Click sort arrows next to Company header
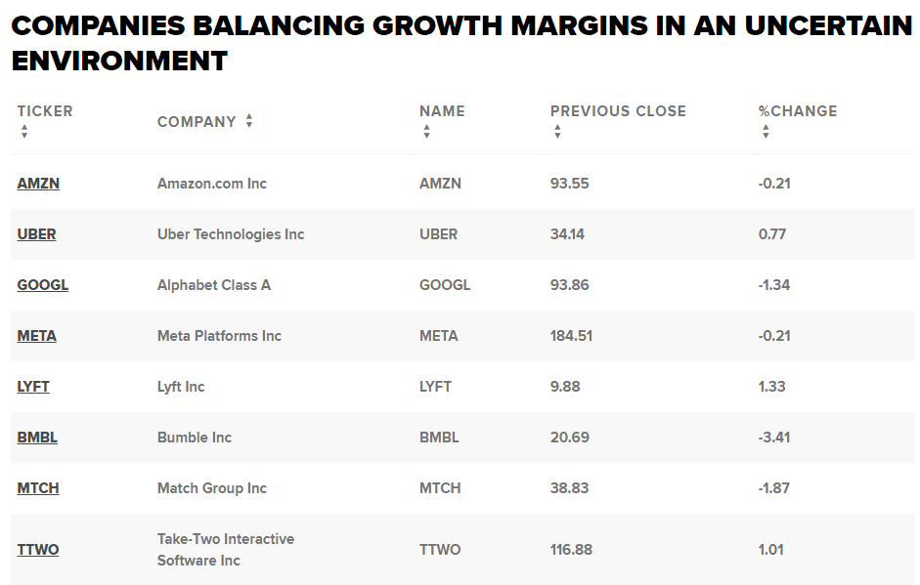The image size is (920, 585). (249, 121)
